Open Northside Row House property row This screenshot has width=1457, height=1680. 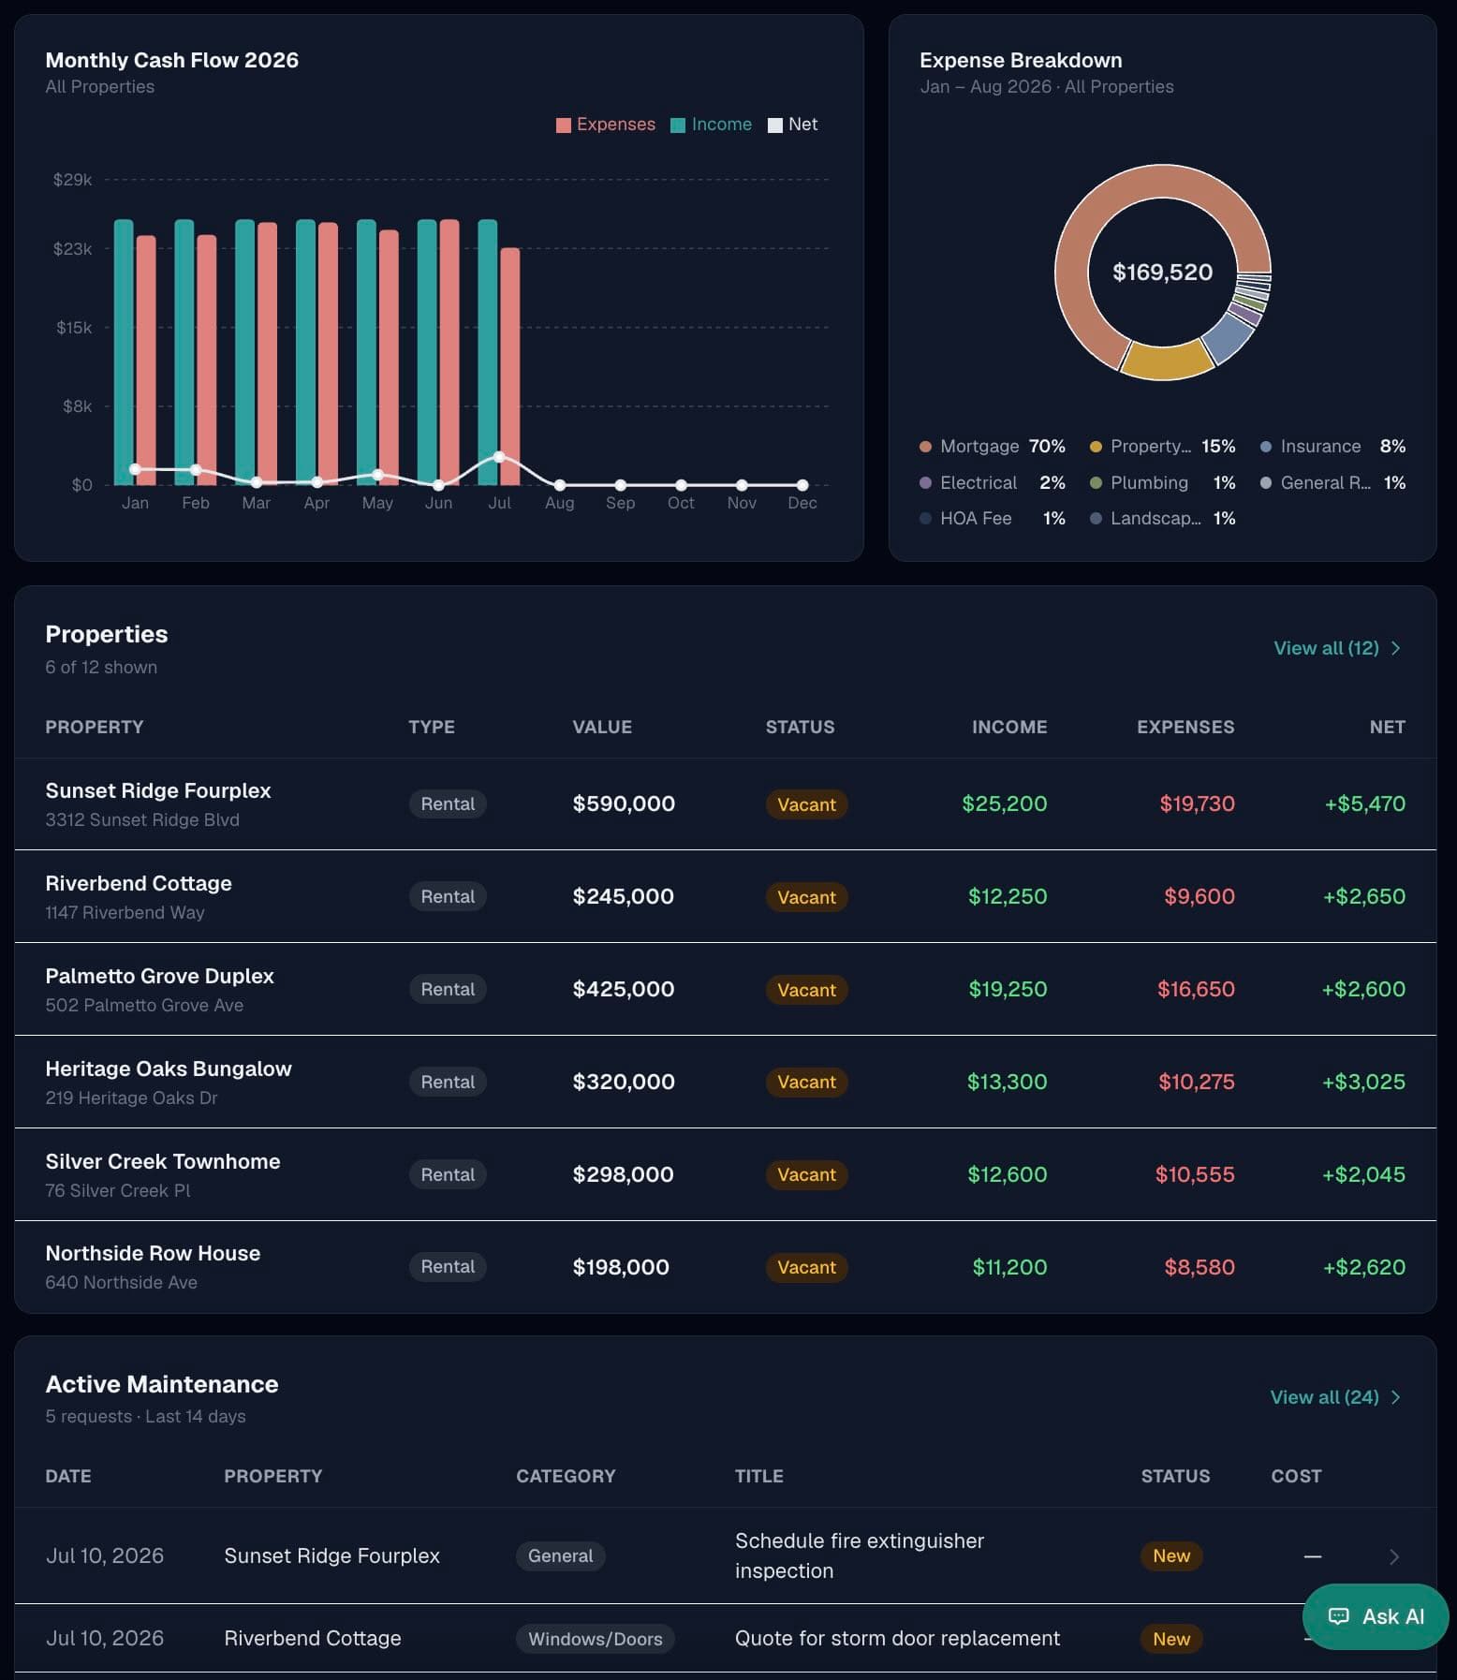coord(726,1267)
